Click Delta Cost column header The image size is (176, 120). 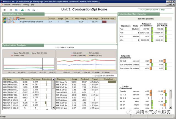point(108,79)
